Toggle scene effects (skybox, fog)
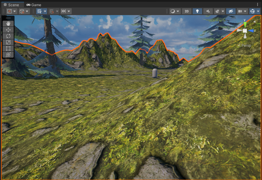 point(217,11)
